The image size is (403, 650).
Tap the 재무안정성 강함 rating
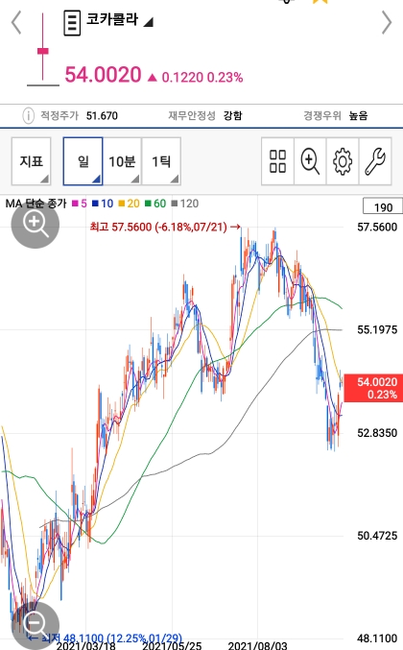(x=233, y=115)
